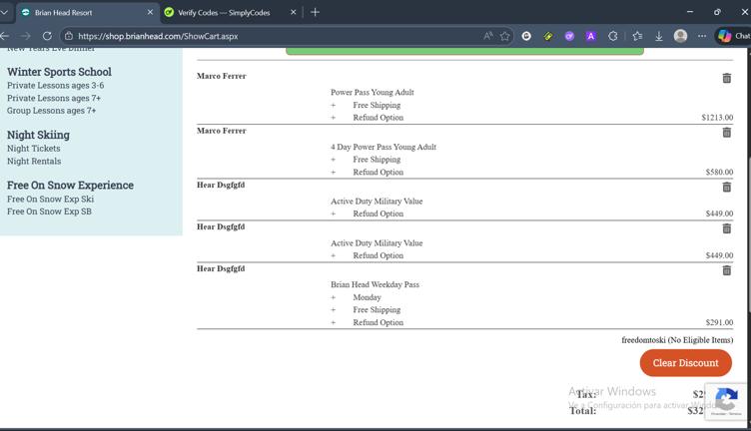Open browser Settings and more menu

point(702,36)
